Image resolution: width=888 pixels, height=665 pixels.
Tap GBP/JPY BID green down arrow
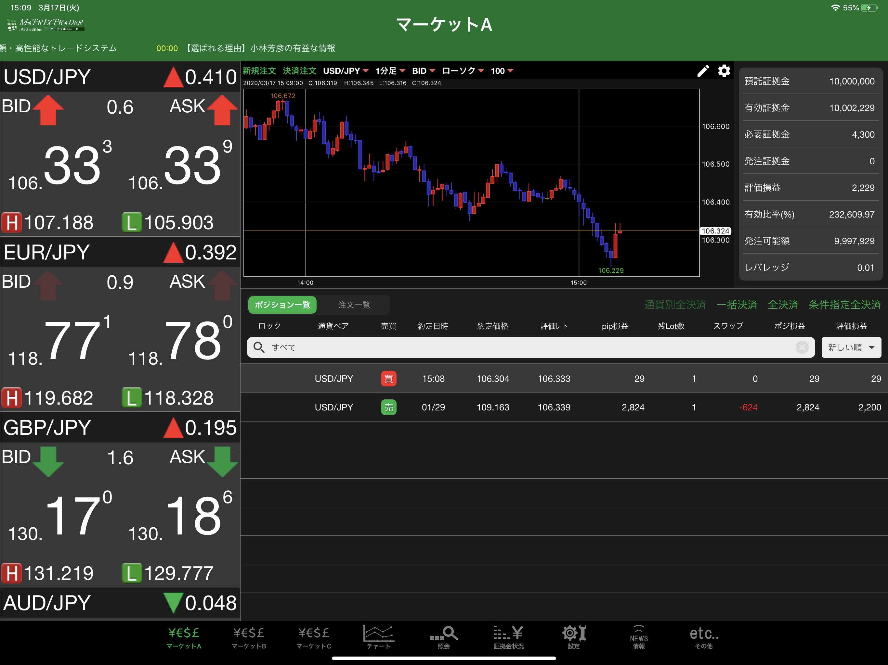tap(48, 461)
